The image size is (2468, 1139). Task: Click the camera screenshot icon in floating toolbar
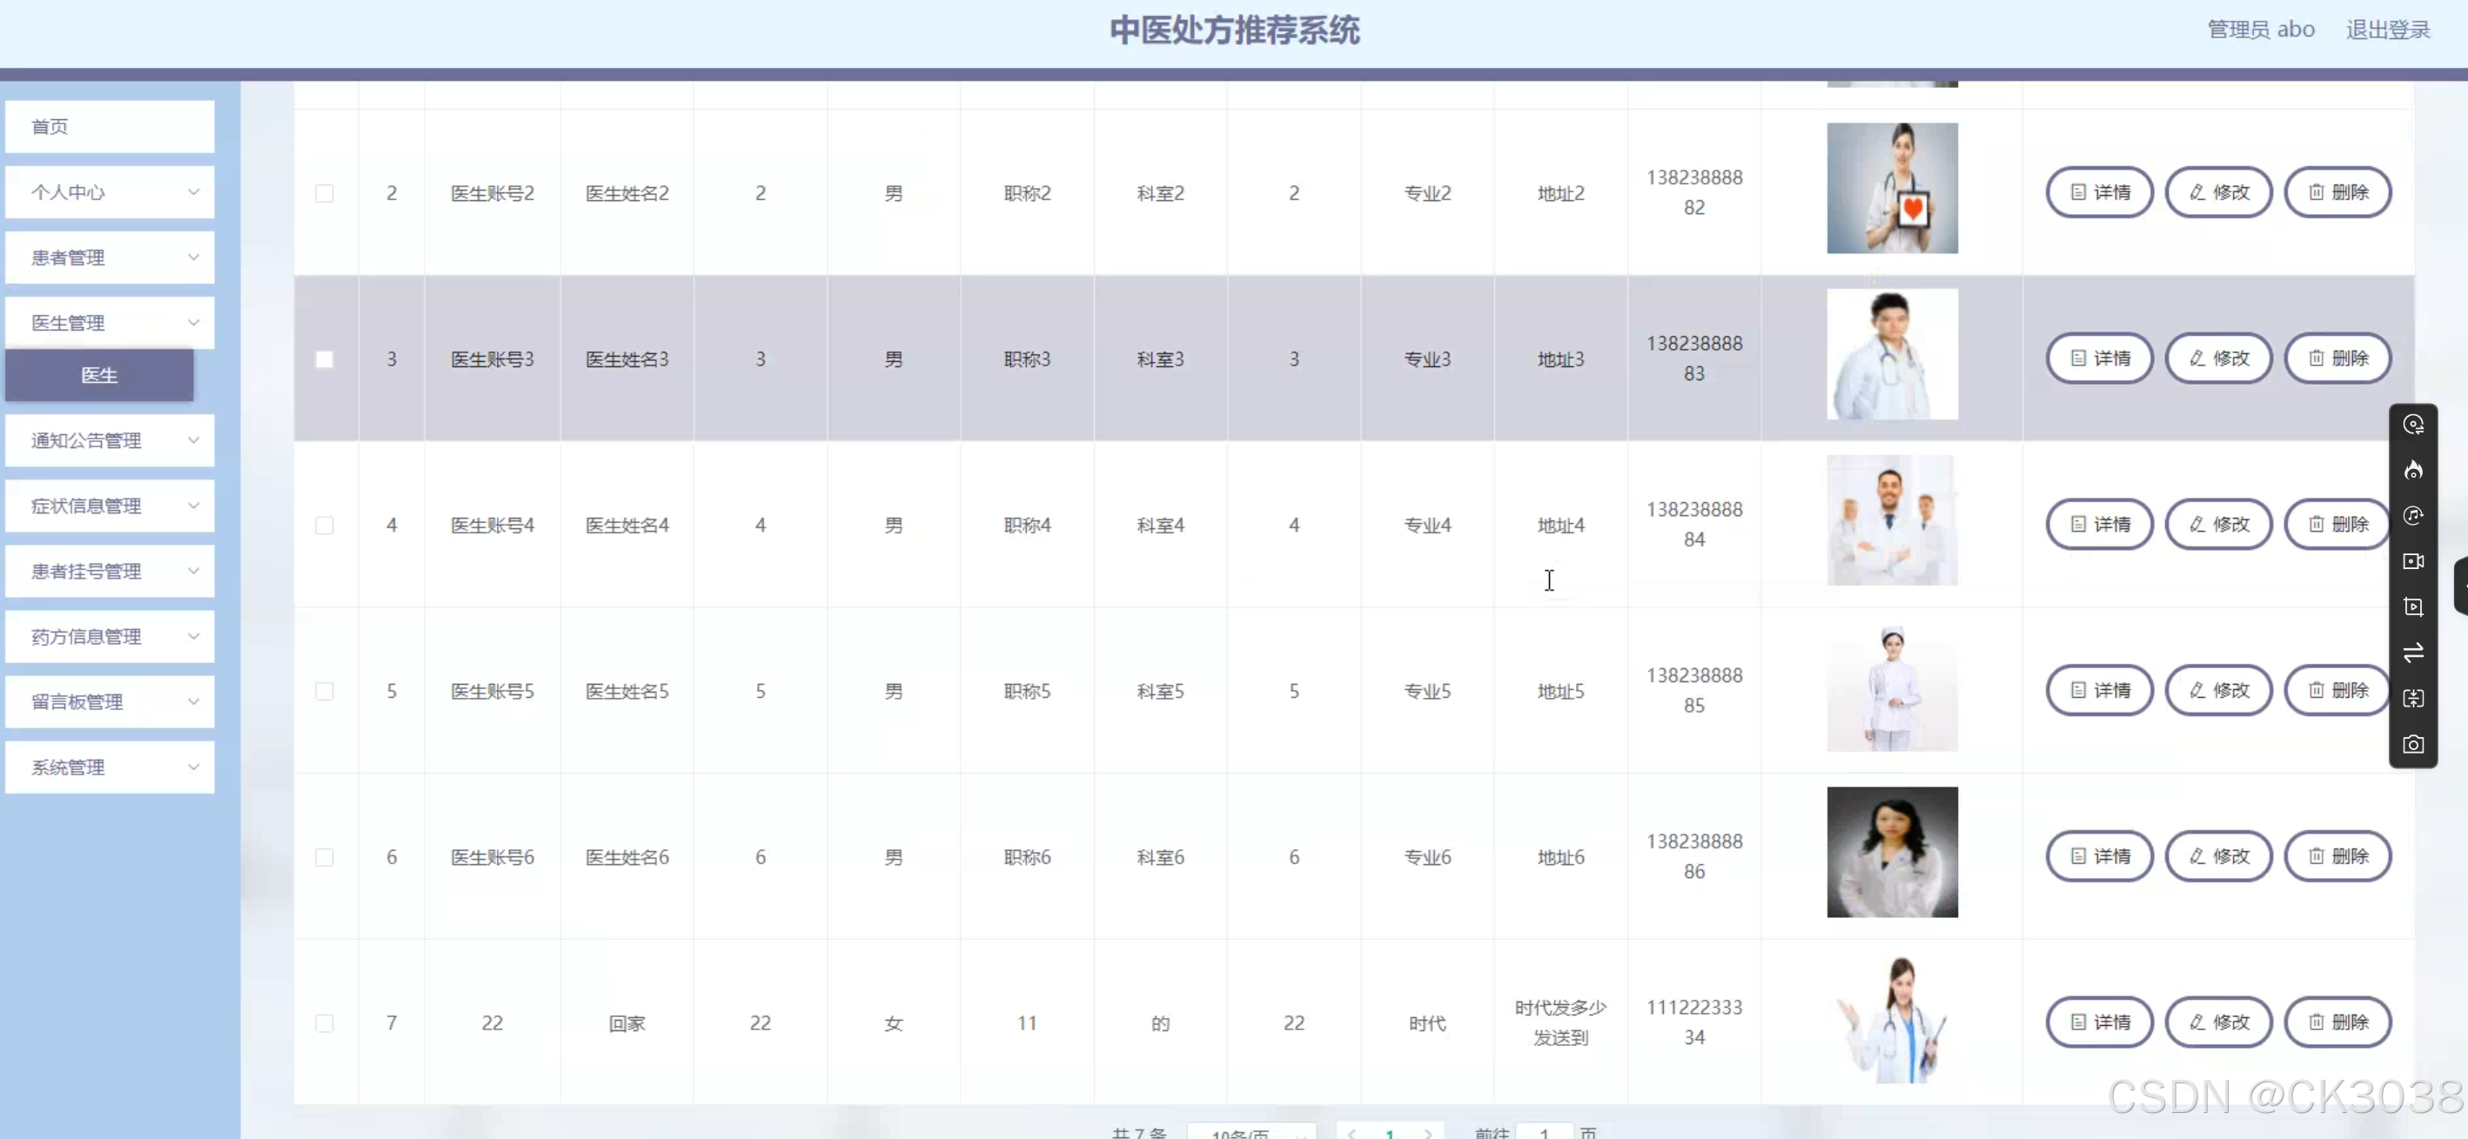2412,744
